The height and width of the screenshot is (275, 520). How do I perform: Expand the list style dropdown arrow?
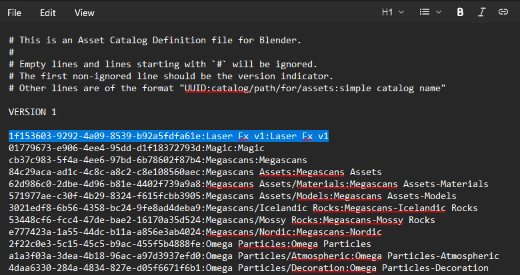click(439, 12)
